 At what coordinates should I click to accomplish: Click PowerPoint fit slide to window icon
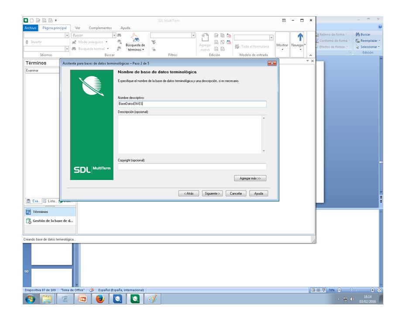[x=379, y=290]
